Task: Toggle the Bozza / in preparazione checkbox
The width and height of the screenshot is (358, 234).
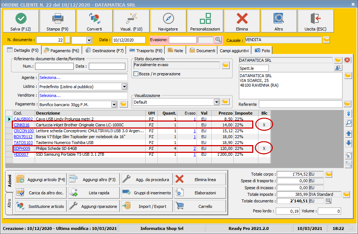Action: click(136, 74)
